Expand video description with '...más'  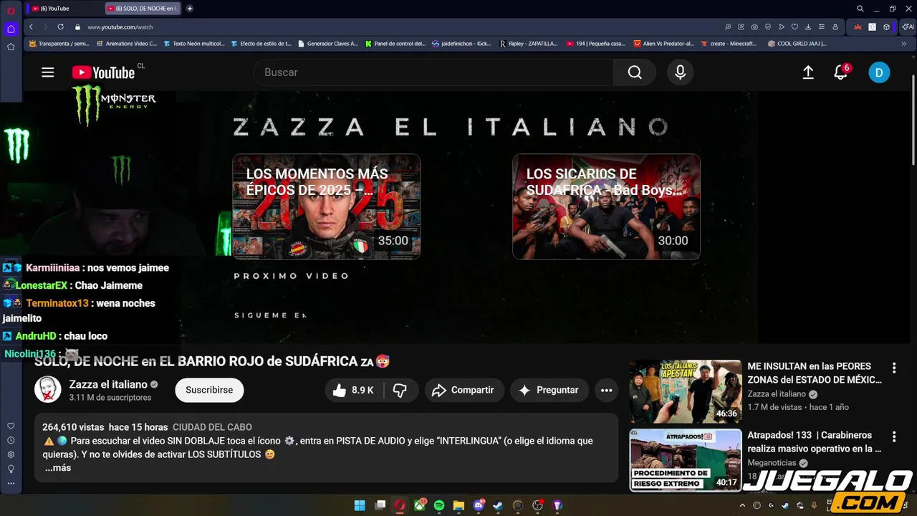[58, 468]
